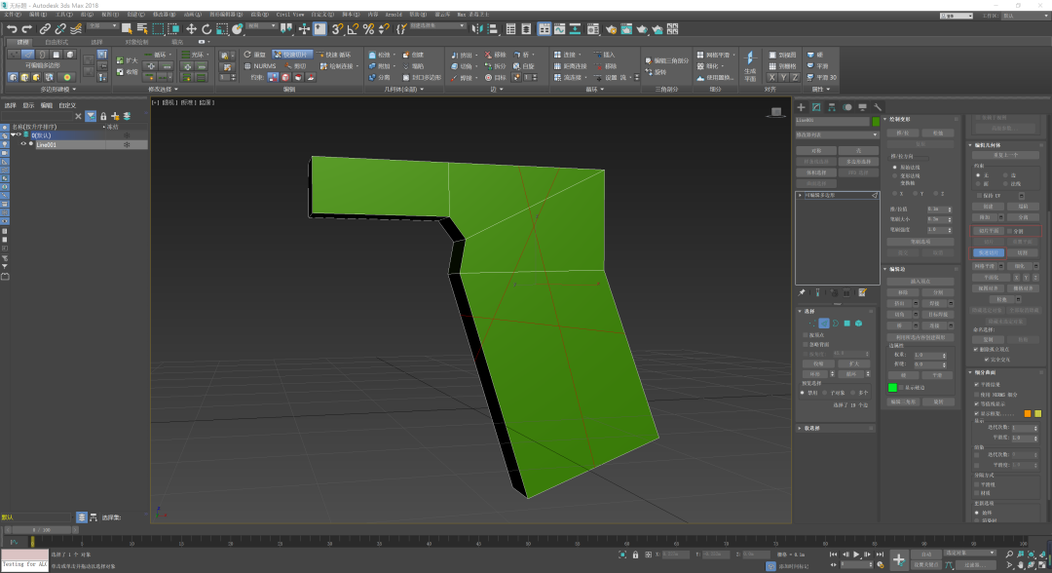This screenshot has width=1052, height=573.
Task: Toggle visibility eye of Line001
Action: pyautogui.click(x=23, y=144)
